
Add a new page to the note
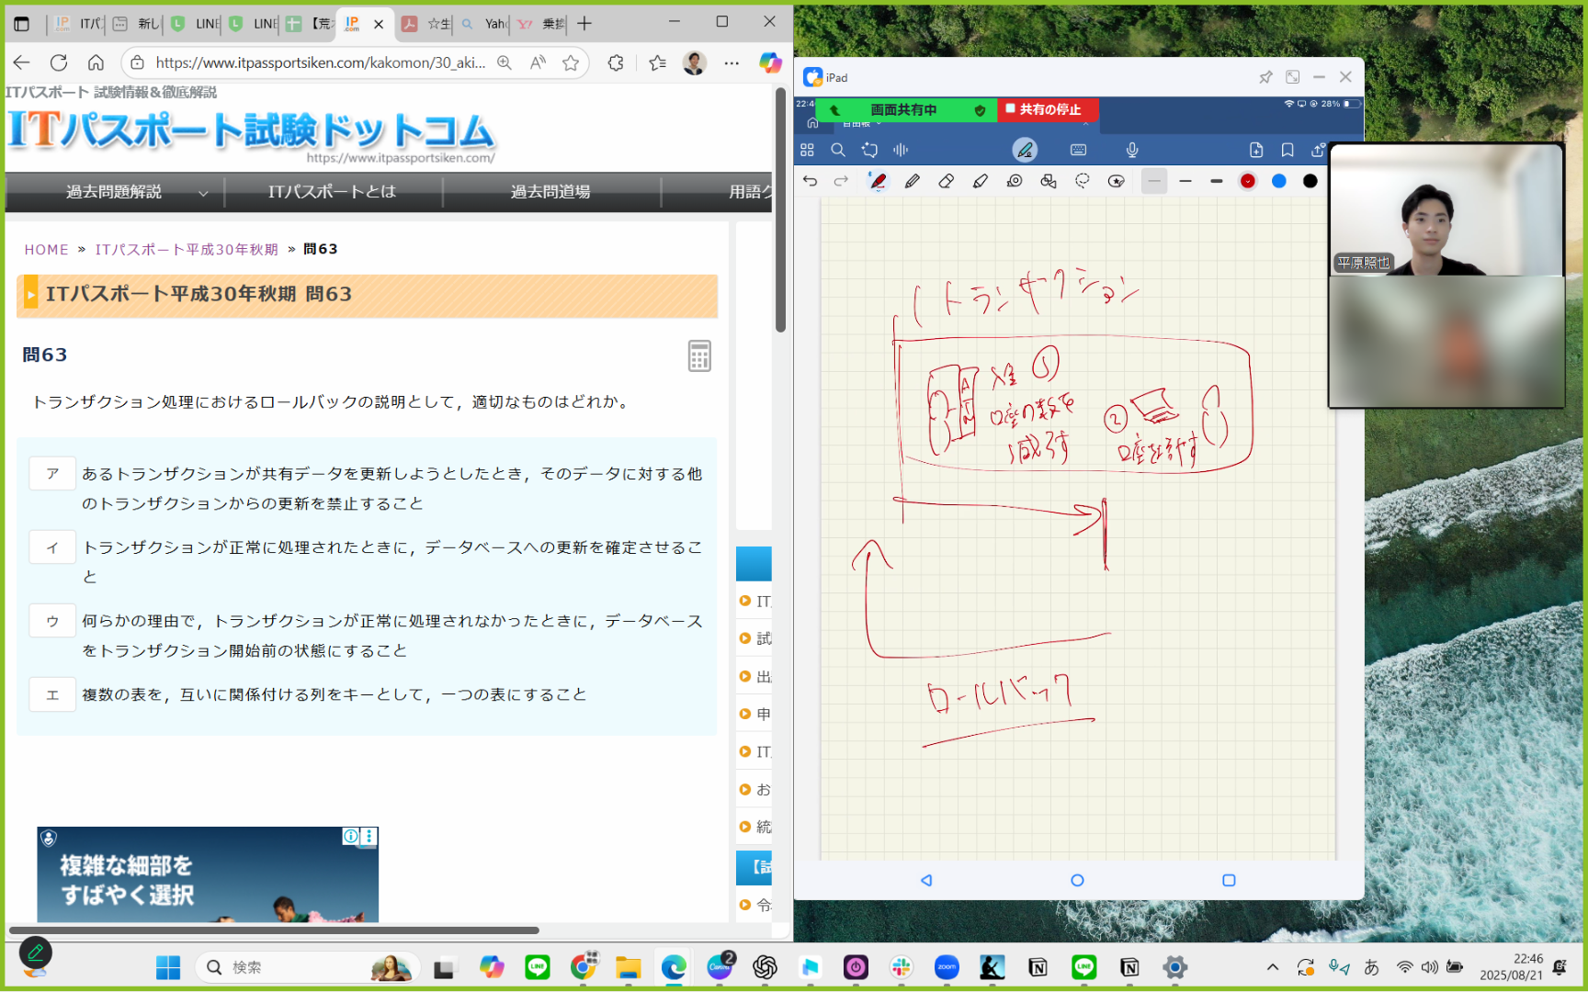(1256, 150)
